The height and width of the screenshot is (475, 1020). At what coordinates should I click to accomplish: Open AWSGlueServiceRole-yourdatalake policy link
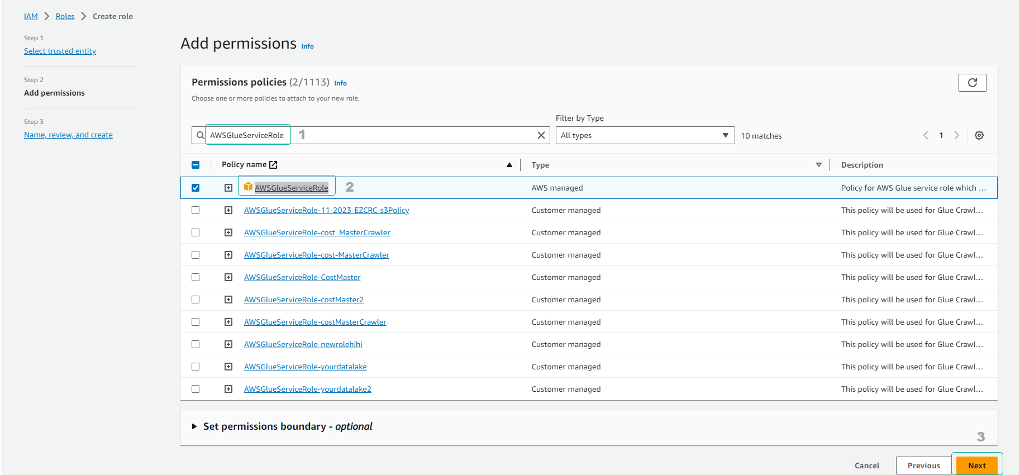point(305,367)
